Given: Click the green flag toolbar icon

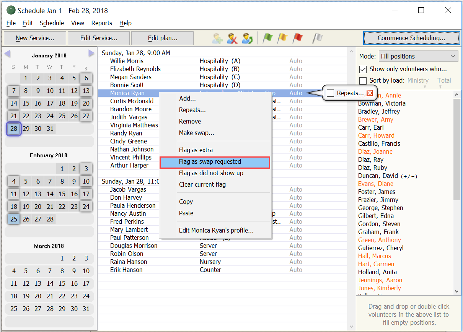Looking at the screenshot, I should coord(267,38).
